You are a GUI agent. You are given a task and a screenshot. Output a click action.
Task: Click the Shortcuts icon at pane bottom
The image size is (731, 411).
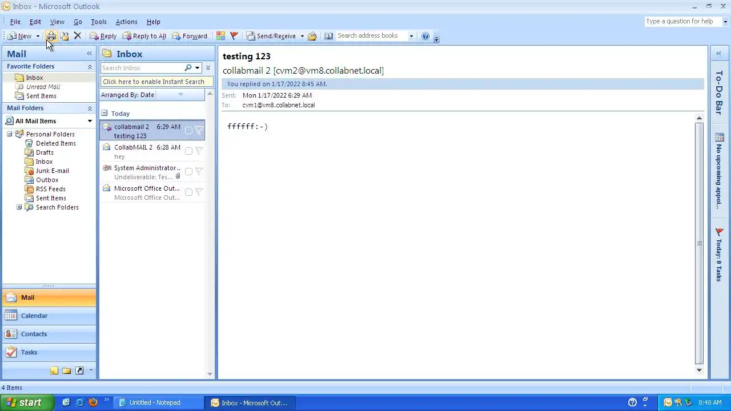(79, 370)
